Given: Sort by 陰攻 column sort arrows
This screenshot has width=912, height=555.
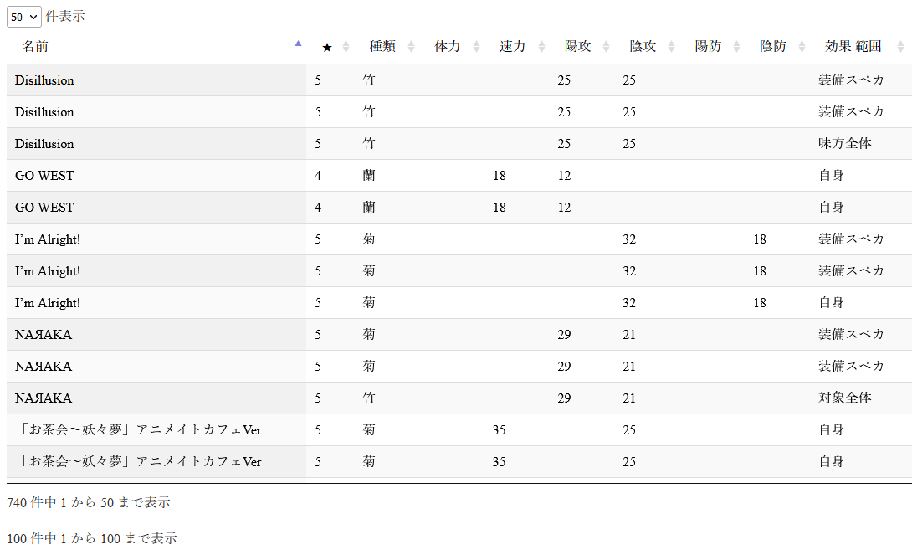Looking at the screenshot, I should click(x=672, y=47).
